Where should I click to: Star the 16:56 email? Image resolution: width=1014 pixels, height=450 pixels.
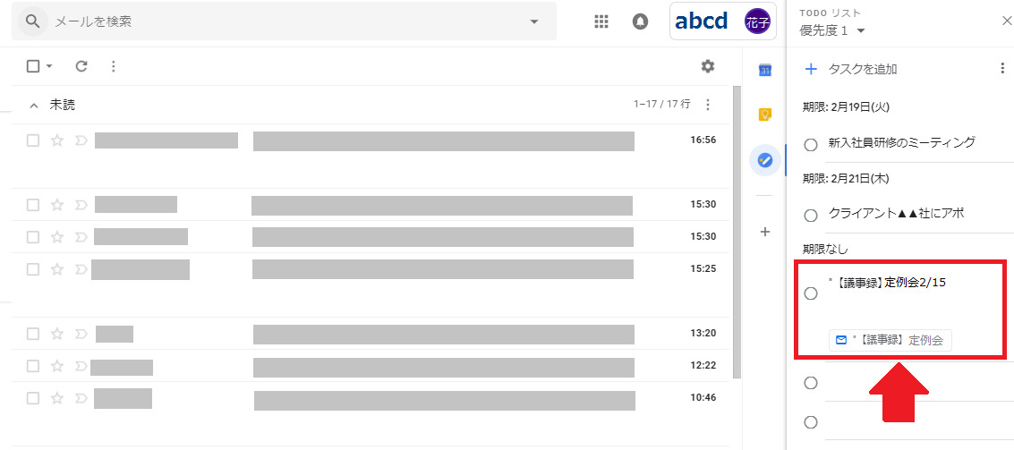[57, 140]
